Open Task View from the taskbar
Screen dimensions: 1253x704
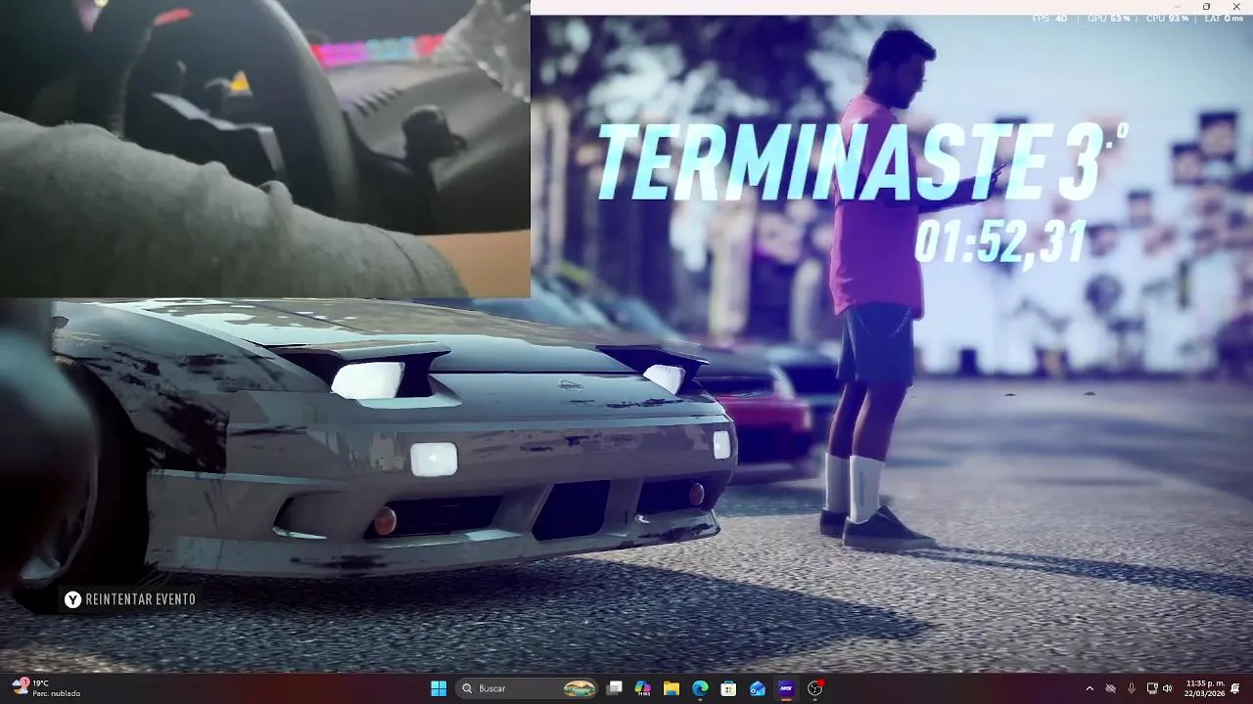pyautogui.click(x=614, y=688)
